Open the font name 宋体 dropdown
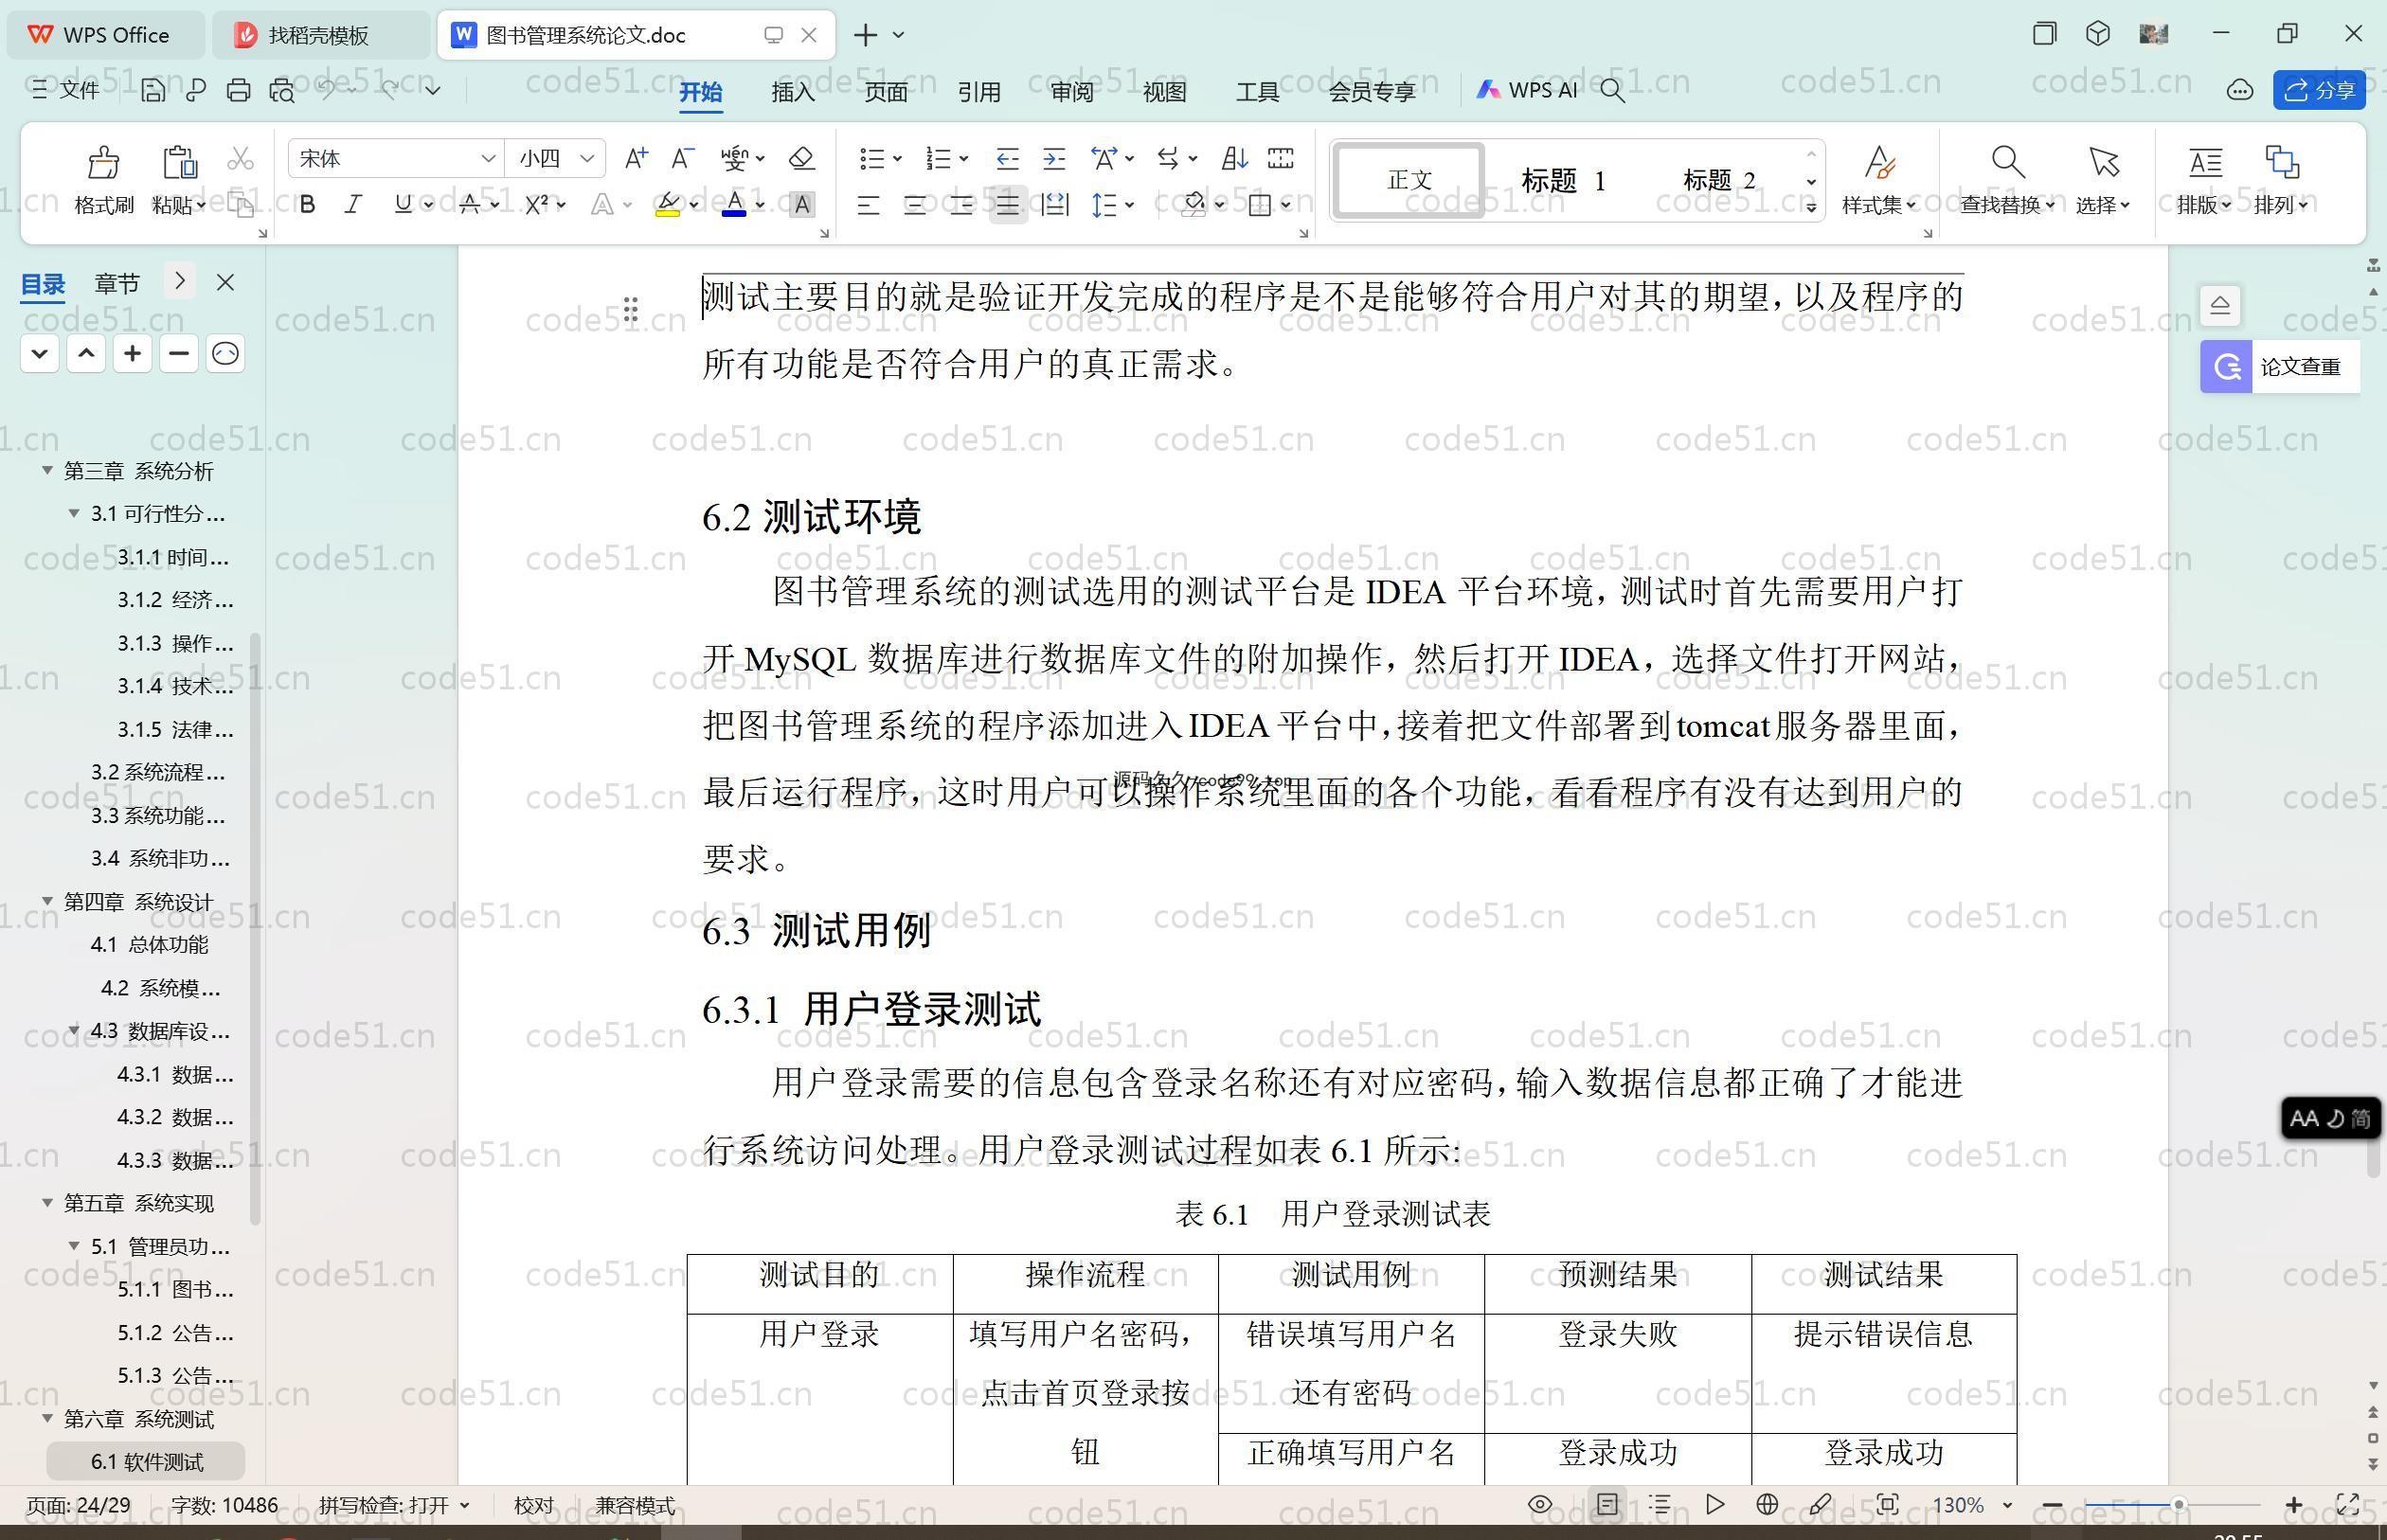This screenshot has height=1540, width=2387. tap(488, 159)
